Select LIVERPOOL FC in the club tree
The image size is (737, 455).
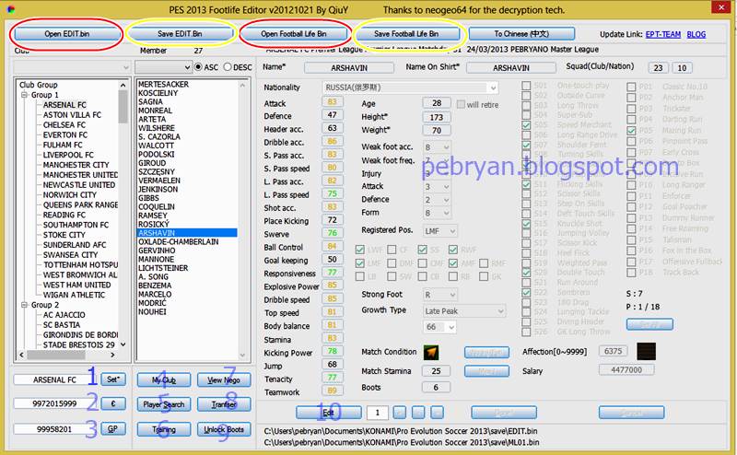pos(68,155)
